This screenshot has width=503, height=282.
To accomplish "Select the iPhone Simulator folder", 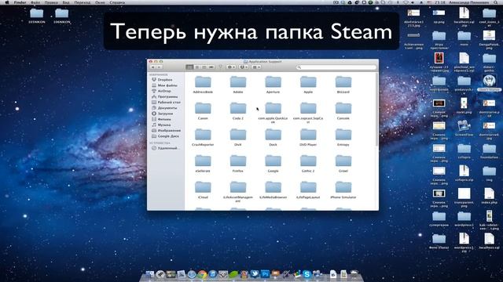I will [x=343, y=190].
